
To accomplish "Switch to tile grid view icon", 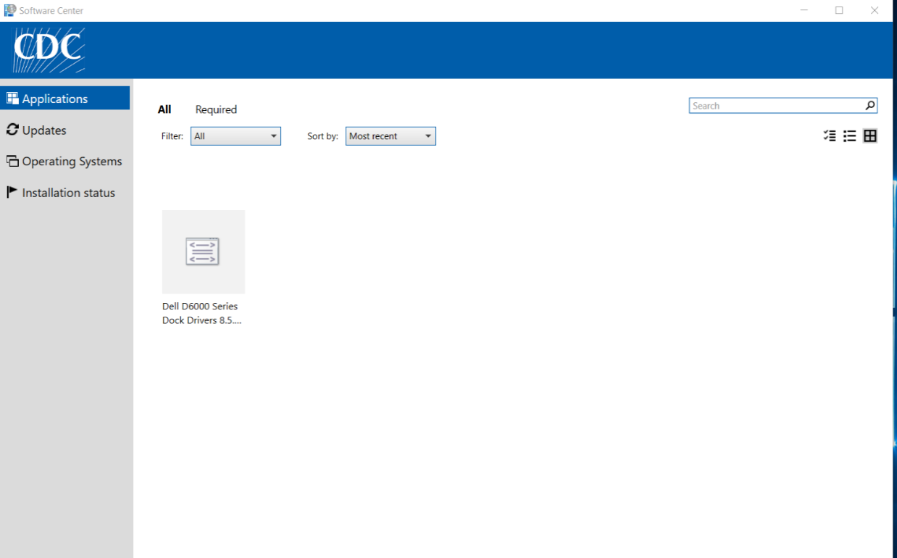I will [x=870, y=136].
